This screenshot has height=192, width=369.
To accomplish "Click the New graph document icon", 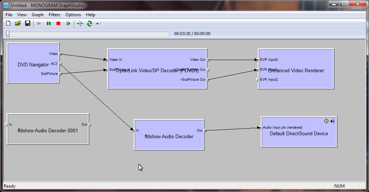I will click(8, 23).
